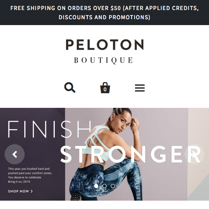Screen dimensions: 209x209
Task: Click the PELOTON print on the leggings
Action: tap(138, 186)
